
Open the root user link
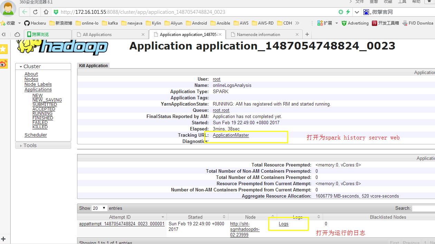(x=217, y=79)
